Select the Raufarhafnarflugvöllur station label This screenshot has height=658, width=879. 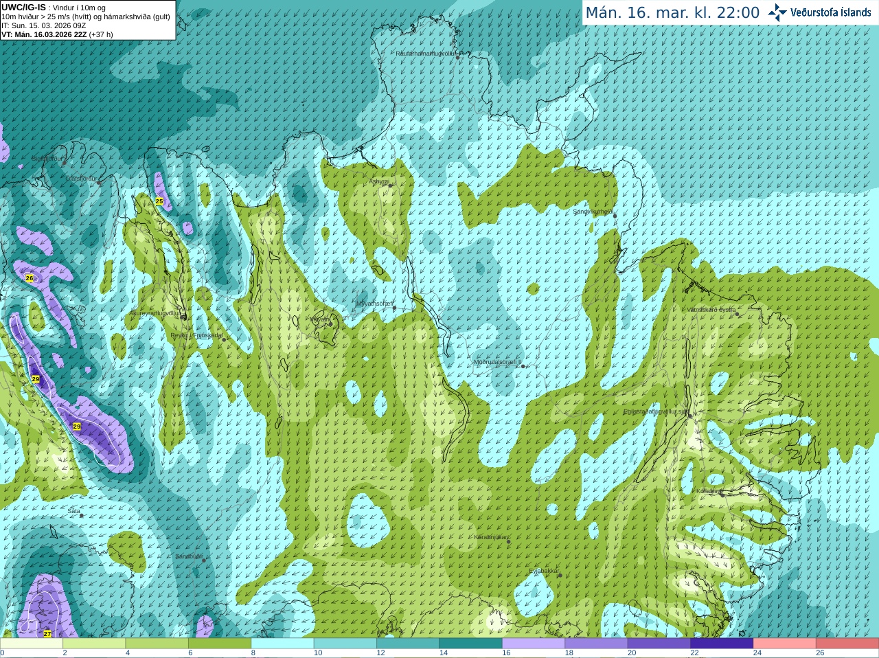pos(426,54)
